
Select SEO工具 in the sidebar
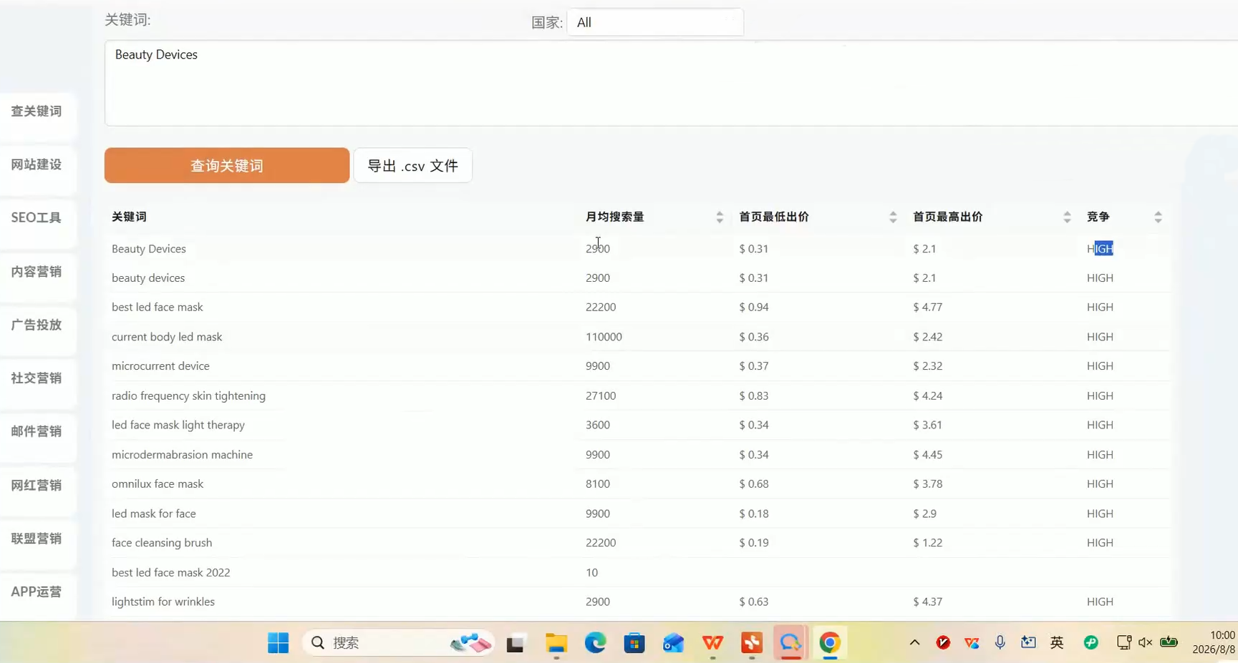point(37,218)
